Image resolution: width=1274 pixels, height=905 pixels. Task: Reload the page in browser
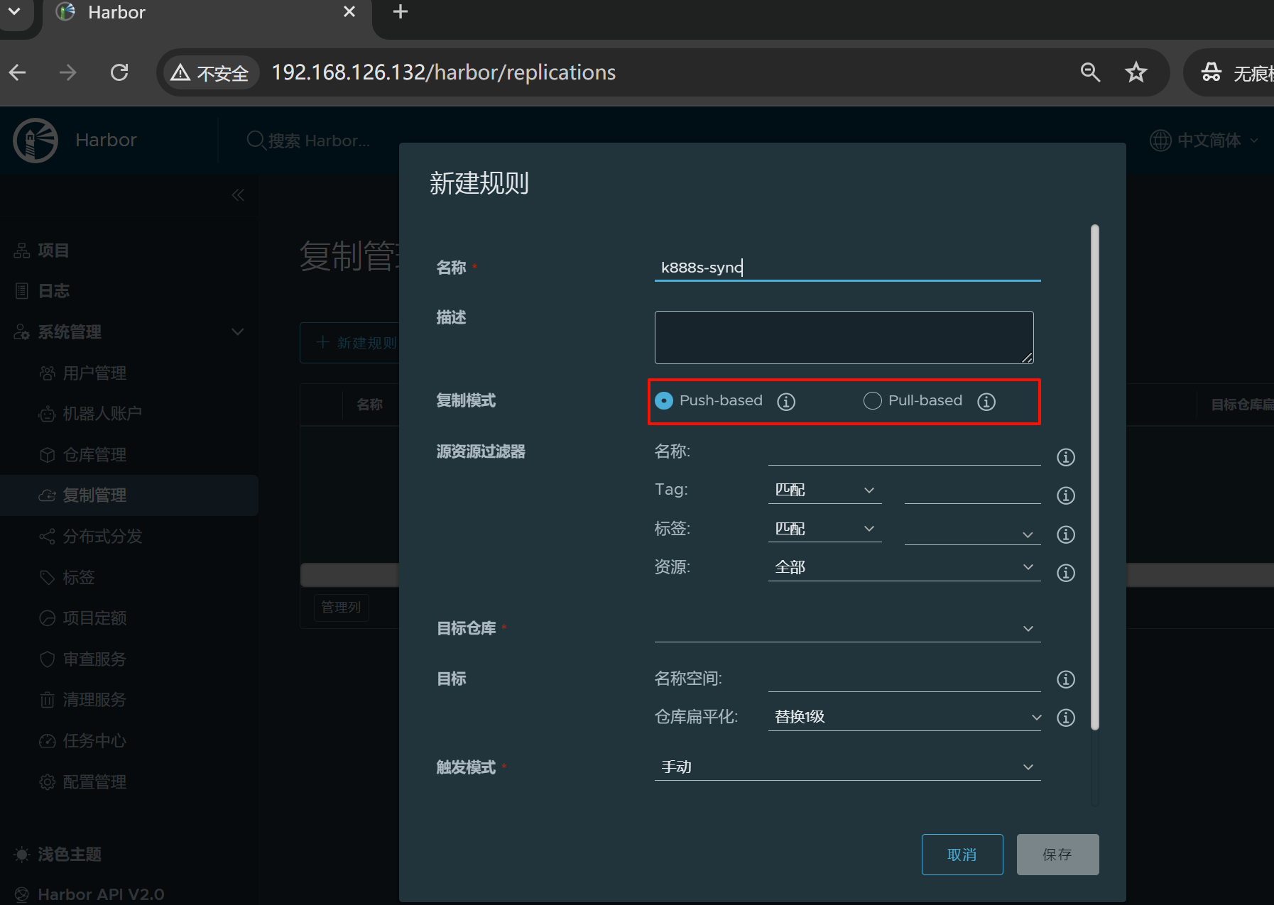[x=119, y=72]
